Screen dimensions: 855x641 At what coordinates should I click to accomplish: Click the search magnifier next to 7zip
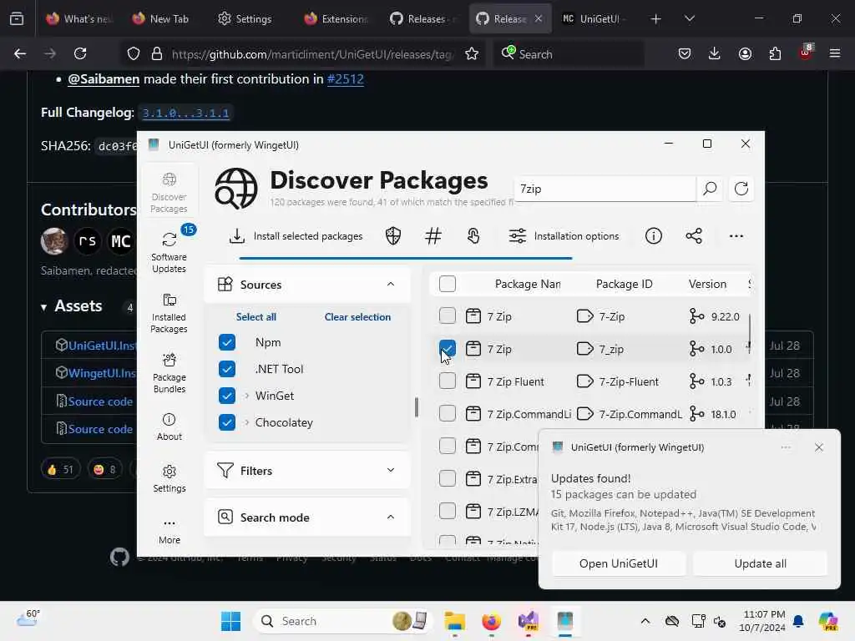710,189
